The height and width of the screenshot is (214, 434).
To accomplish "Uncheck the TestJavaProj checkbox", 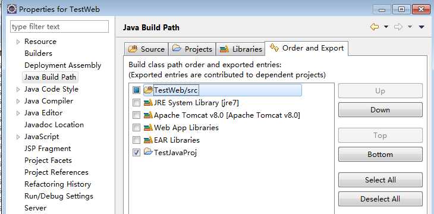I will [x=137, y=152].
